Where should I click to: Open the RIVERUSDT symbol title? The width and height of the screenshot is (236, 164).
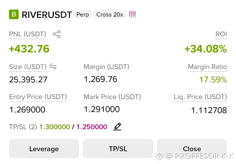coord(47,15)
